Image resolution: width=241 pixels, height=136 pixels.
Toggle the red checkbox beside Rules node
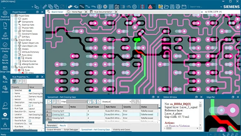pyautogui.click(x=19, y=70)
